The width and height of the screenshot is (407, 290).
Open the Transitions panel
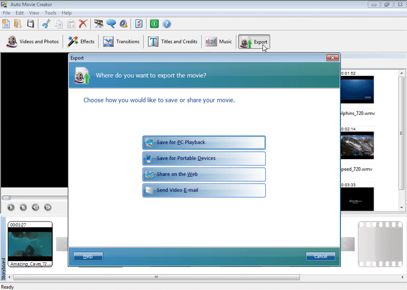[122, 42]
